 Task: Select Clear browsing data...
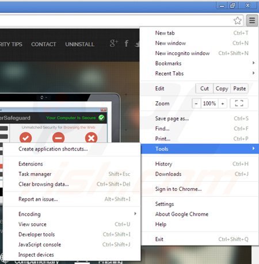pyautogui.click(x=72, y=184)
